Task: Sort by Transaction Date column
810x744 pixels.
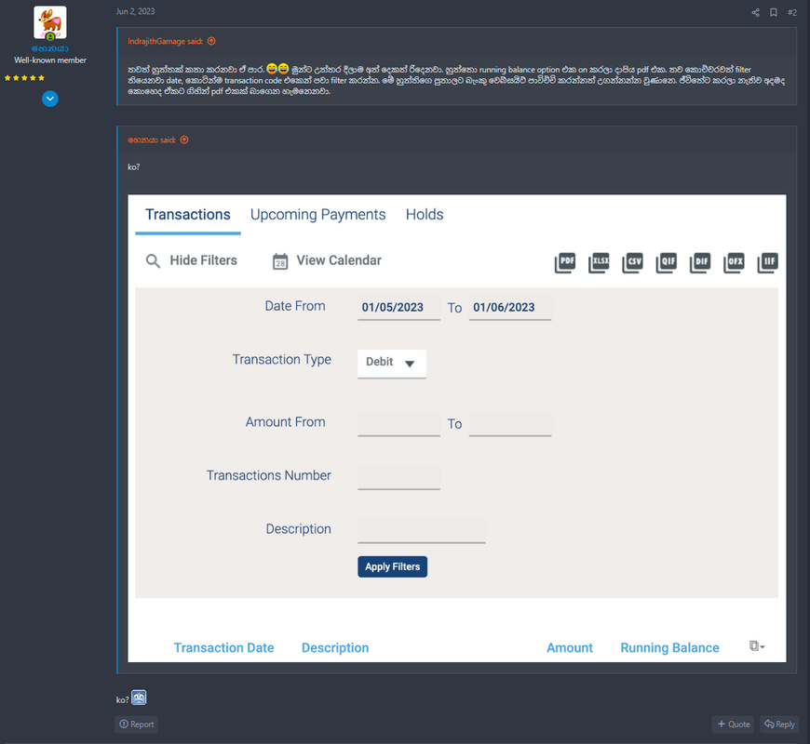Action: (x=223, y=647)
